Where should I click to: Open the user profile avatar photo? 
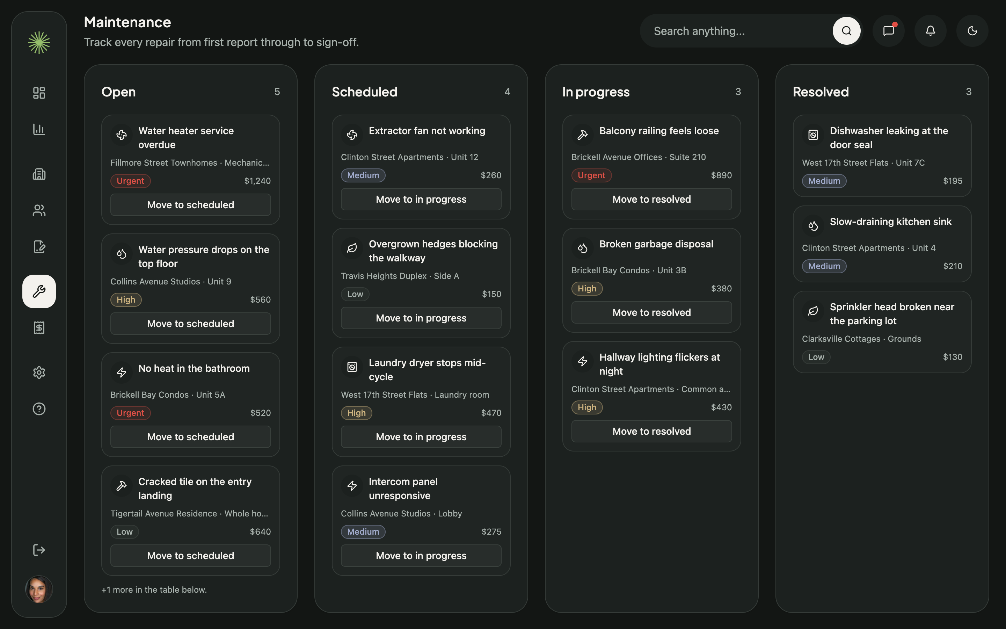coord(39,589)
